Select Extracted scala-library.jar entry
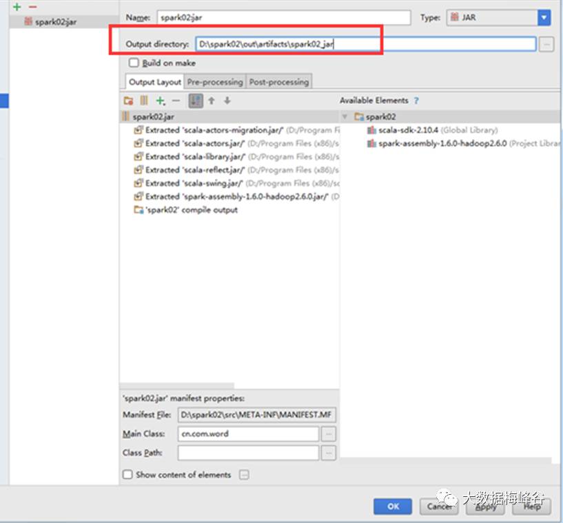Viewport: 563px width, 523px height. pyautogui.click(x=236, y=157)
